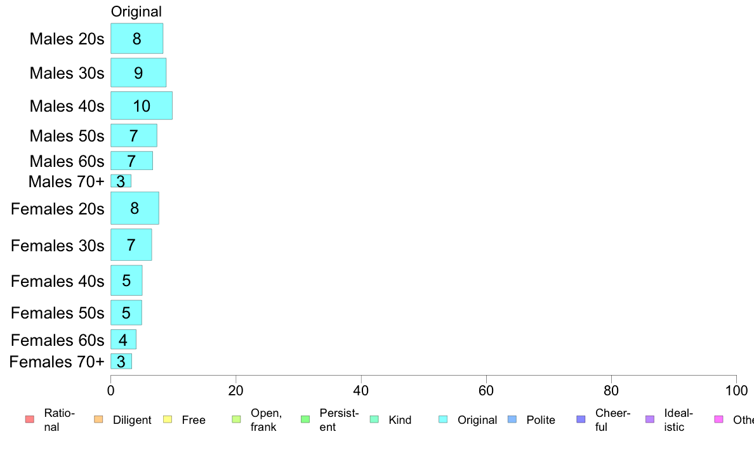754x467 pixels.
Task: Select the Males 20s bar
Action: click(x=137, y=39)
